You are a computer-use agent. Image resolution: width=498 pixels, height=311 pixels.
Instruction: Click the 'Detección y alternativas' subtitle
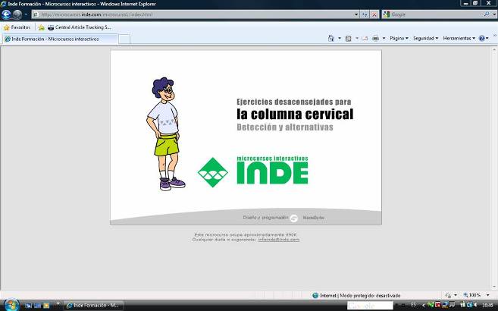click(285, 127)
